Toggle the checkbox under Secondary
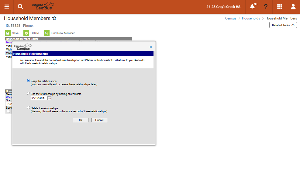The height and width of the screenshot is (195, 300). click(9, 111)
